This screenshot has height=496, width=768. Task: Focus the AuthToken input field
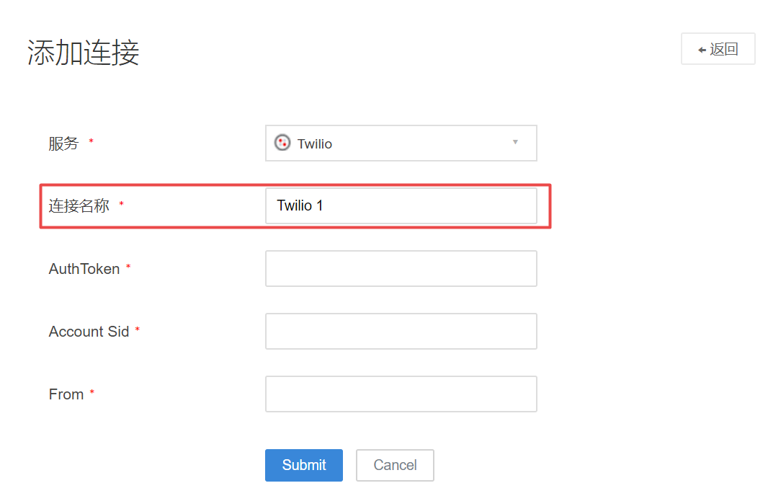(401, 268)
